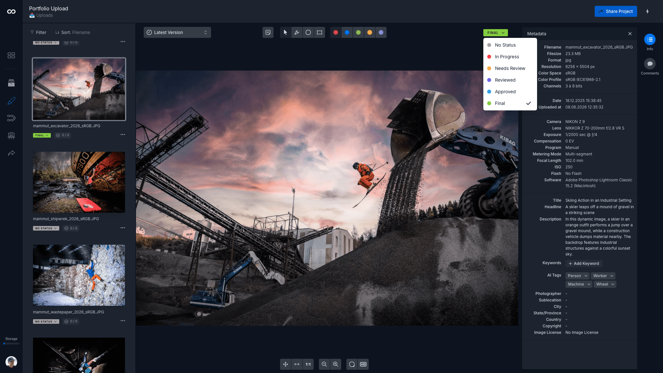
Task: Open the grid dashboard view in sidebar
Action: pos(11,55)
